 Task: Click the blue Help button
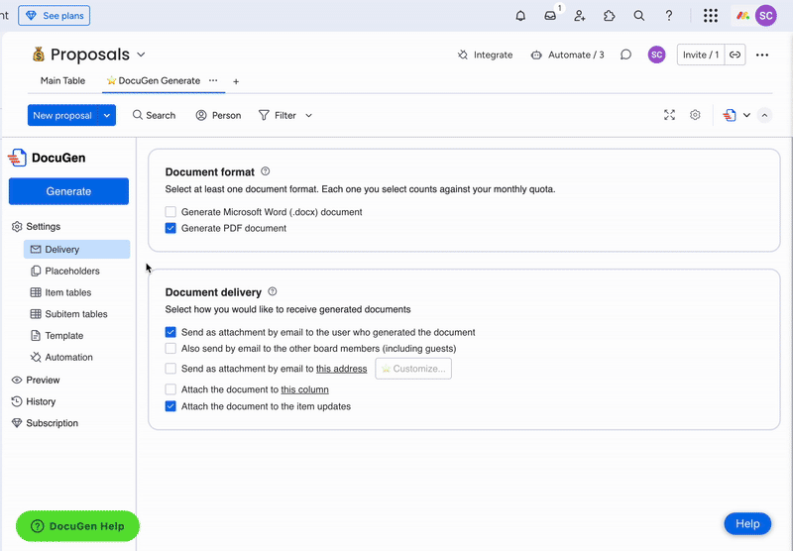pos(747,523)
